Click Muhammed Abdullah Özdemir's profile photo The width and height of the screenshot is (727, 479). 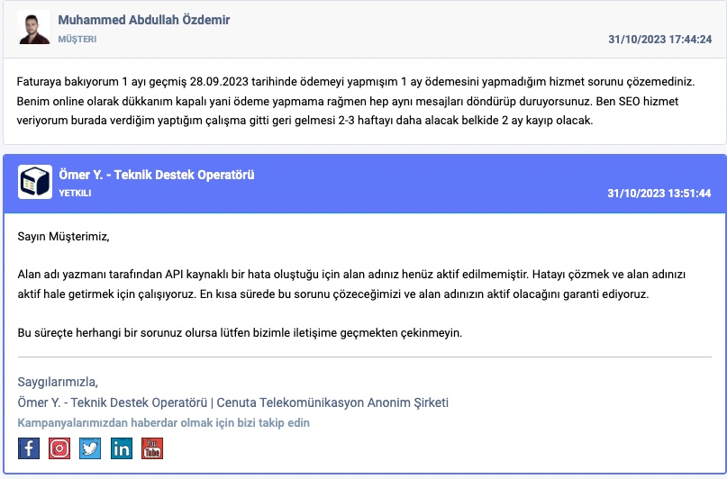pos(34,27)
